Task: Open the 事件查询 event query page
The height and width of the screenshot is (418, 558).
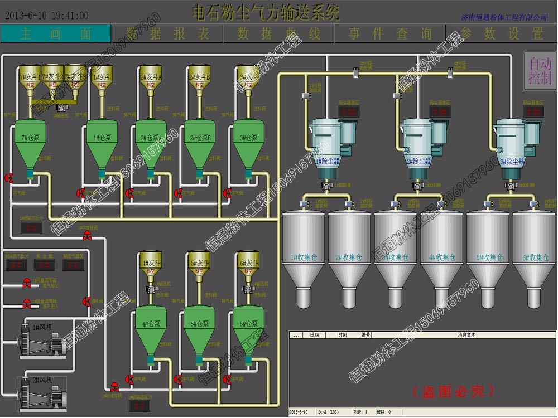Action: click(390, 33)
